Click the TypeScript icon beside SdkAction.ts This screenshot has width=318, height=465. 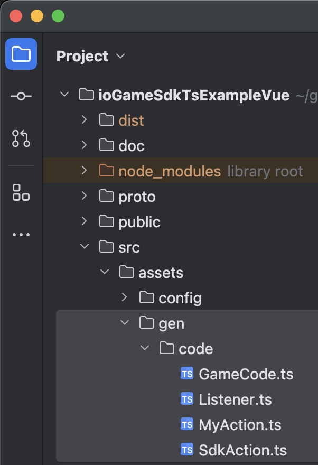[x=187, y=450]
